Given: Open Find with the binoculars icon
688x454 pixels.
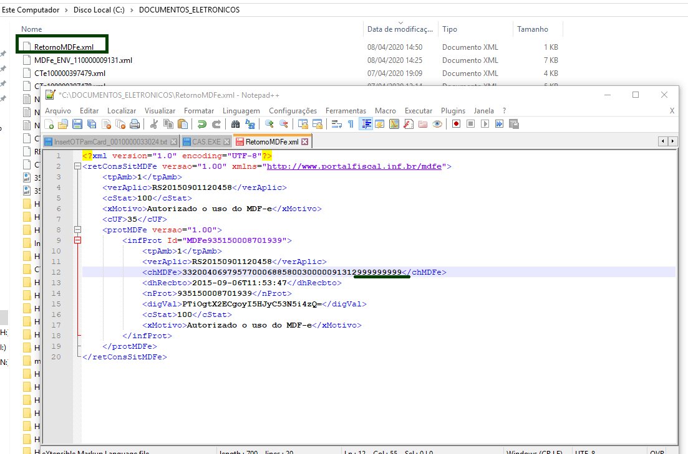Looking at the screenshot, I should pos(236,124).
